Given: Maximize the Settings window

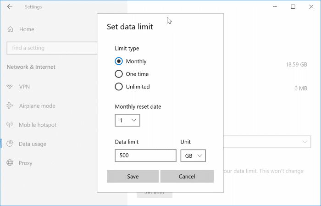Looking at the screenshot, I should pos(293,7).
